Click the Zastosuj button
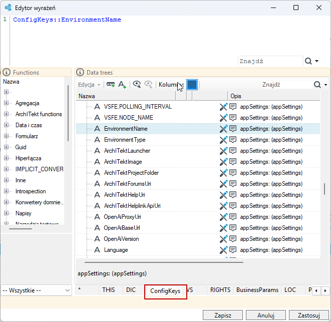Viewport: 331px width, 322px height. 309,315
